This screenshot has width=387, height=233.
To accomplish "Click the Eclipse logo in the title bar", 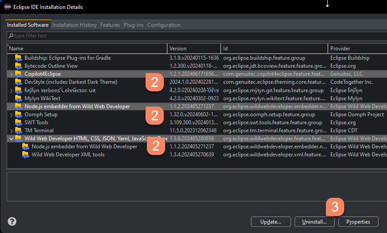I will tap(8, 7).
